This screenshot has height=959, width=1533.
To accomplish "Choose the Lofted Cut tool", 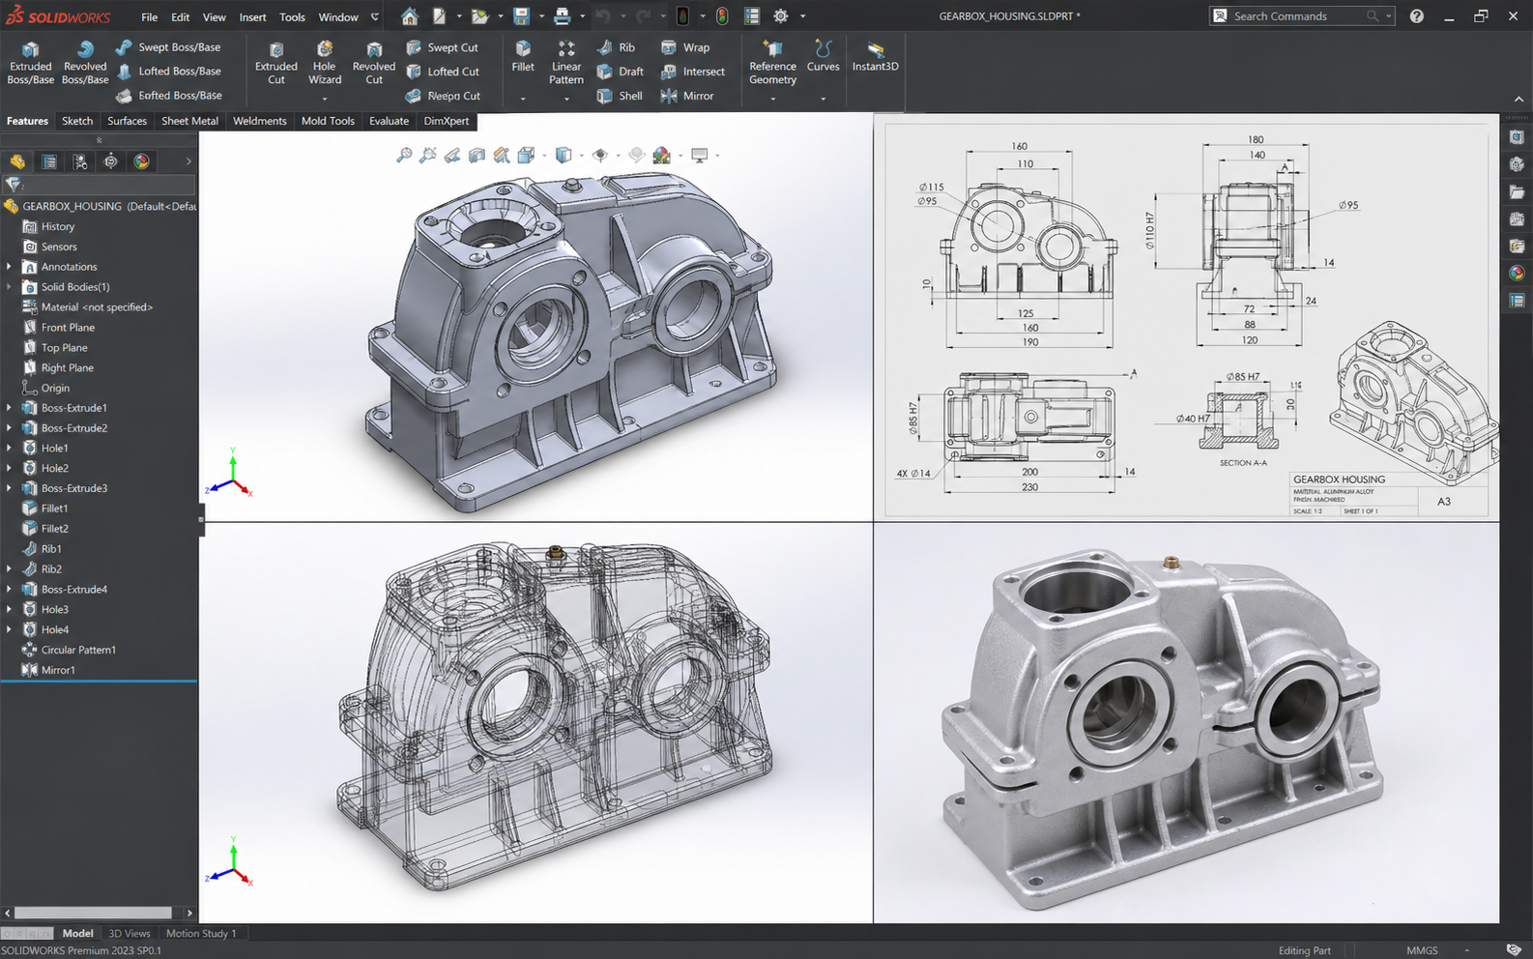I will point(443,72).
